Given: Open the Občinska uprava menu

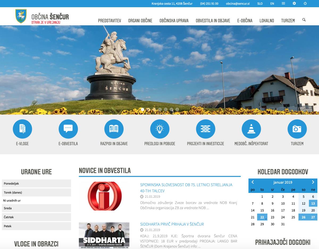Looking at the screenshot, I should (x=174, y=20).
